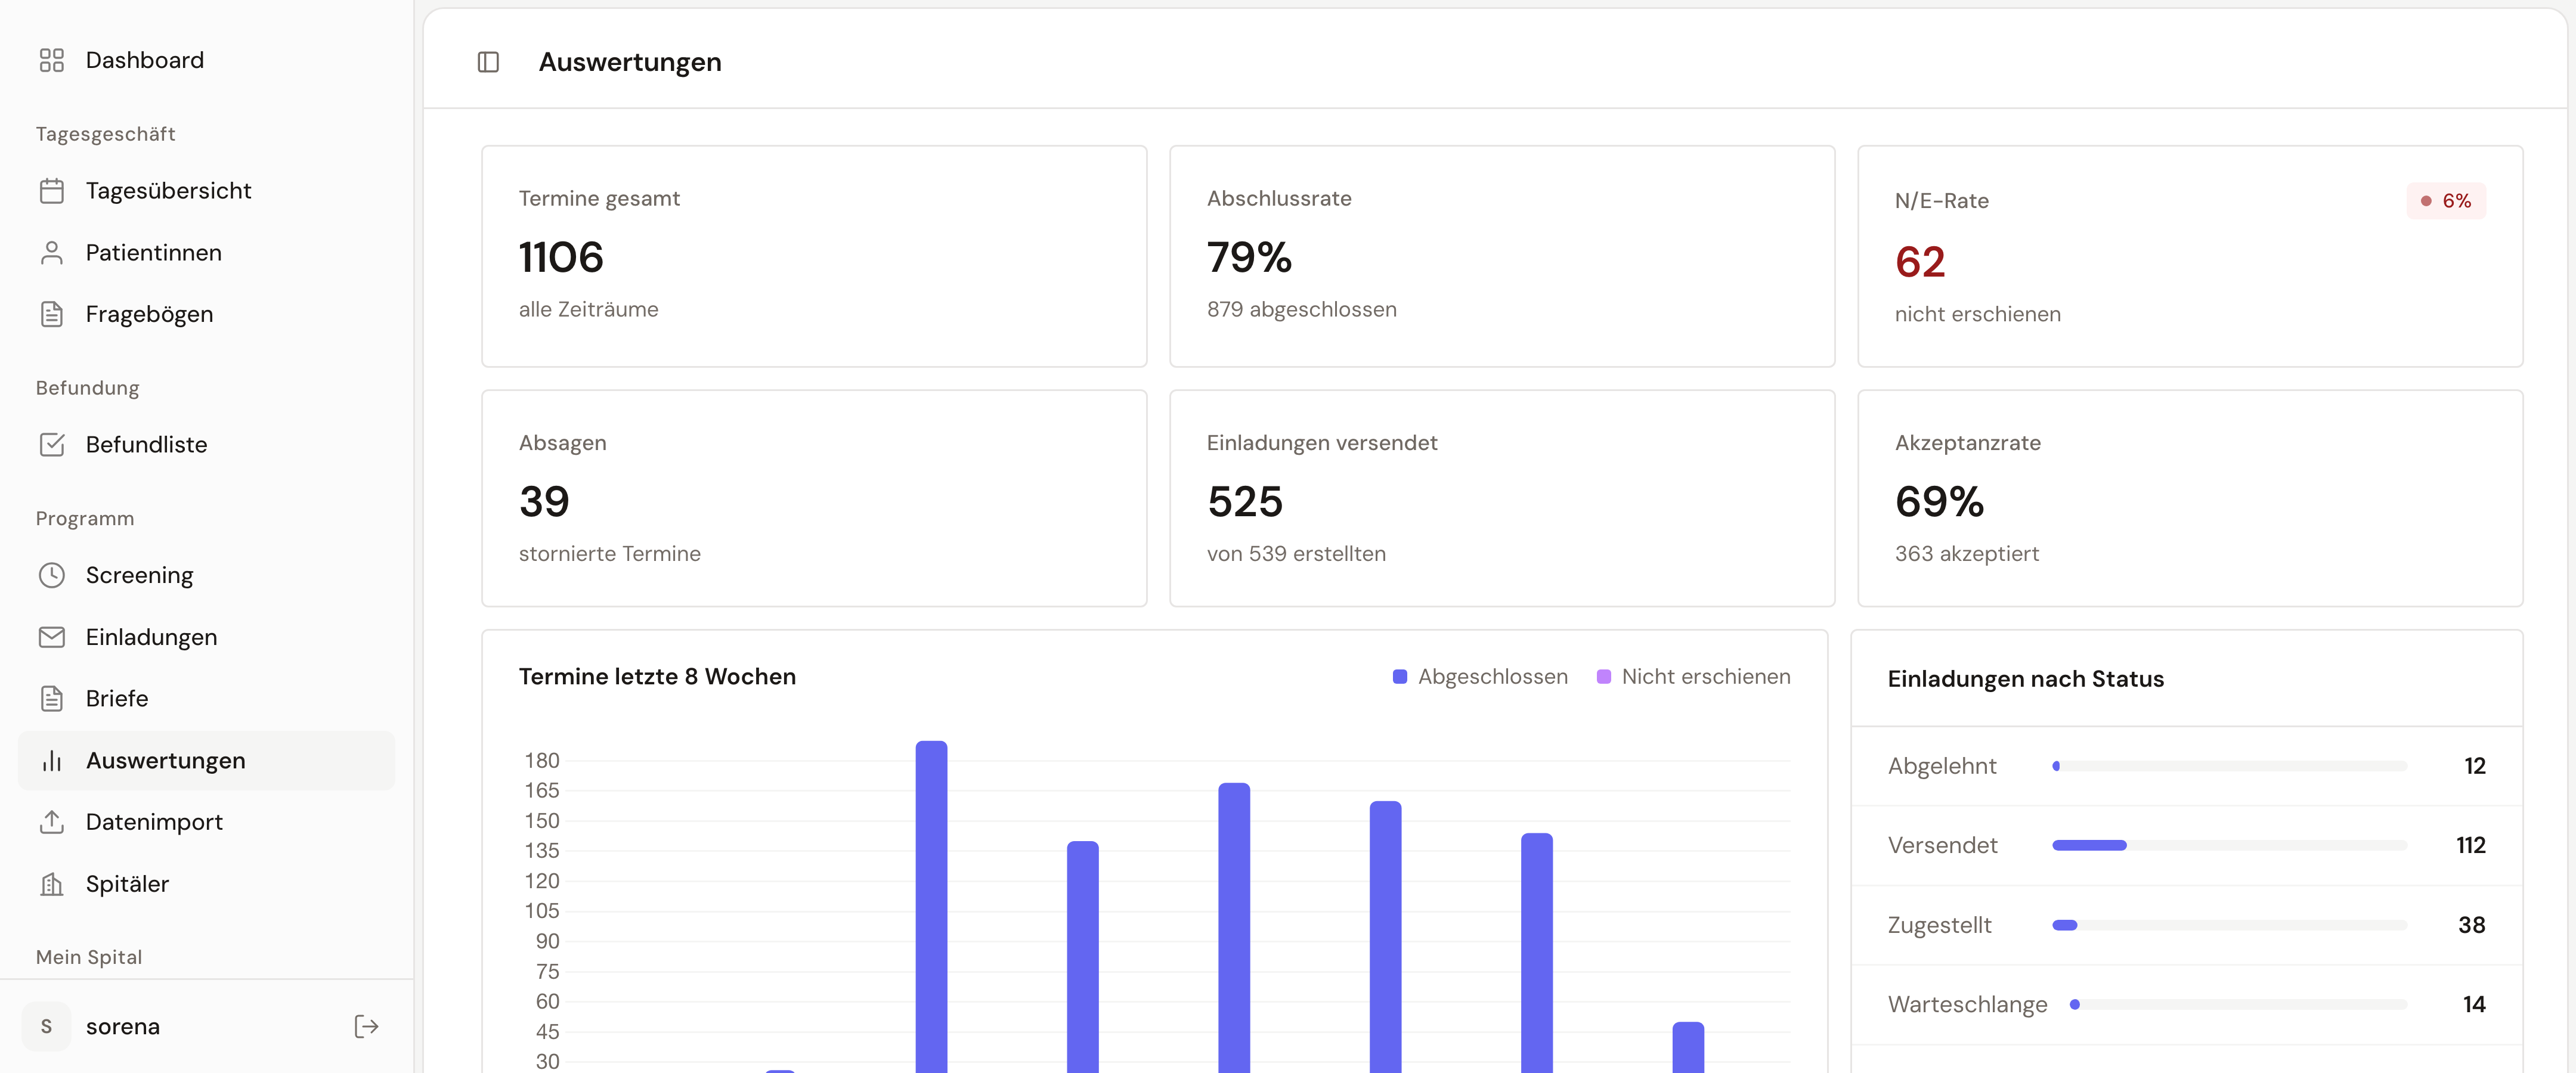Click the Einladungen envelope icon
Screen dimensions: 2576x1073
pyautogui.click(x=51, y=637)
